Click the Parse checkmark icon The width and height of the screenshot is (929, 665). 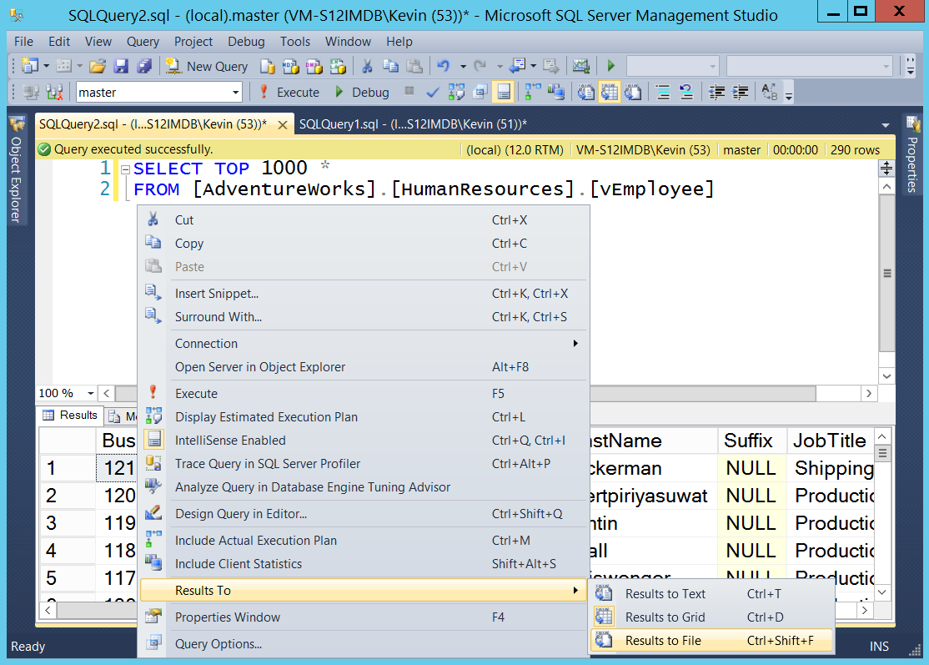coord(433,93)
